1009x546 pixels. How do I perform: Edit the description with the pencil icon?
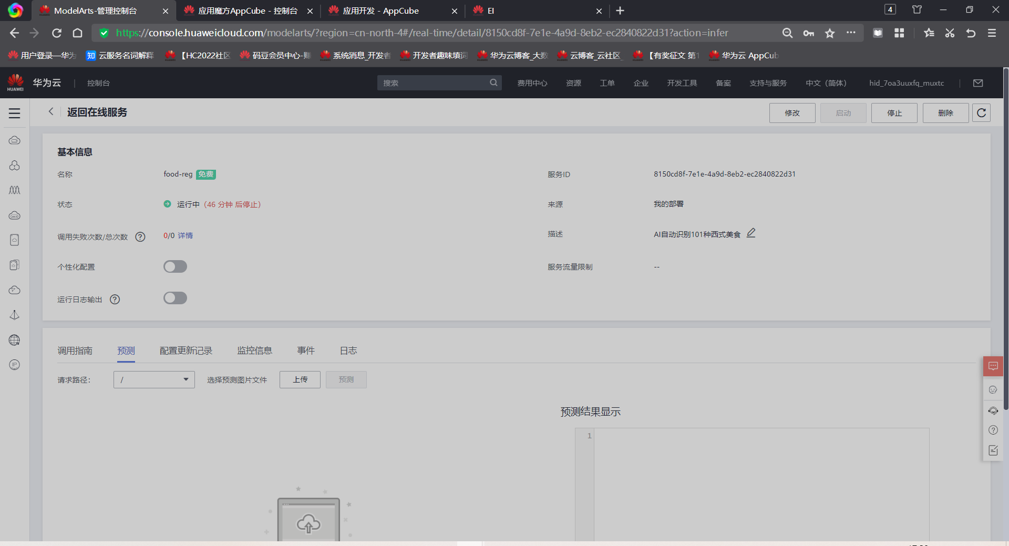[x=751, y=233]
